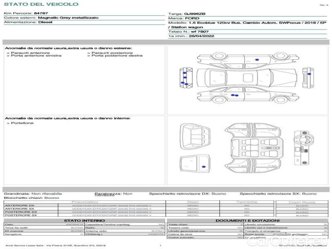Image resolution: width=332 pixels, height=249 pixels.
Task: Click the blue dot on tailgate interior diagram
Action: (x=203, y=166)
